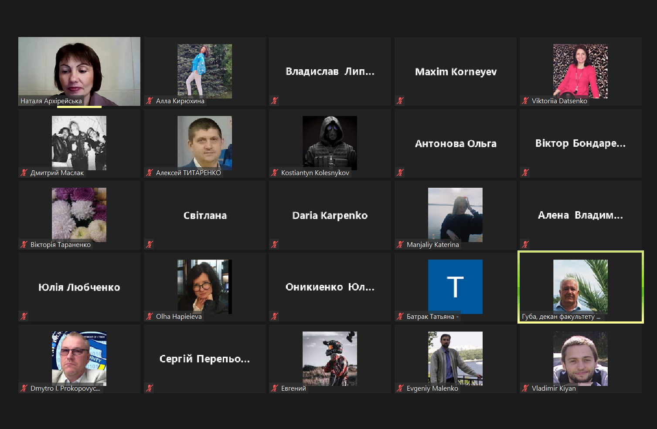The width and height of the screenshot is (657, 429).
Task: Click the name Алена Владим...
Action: [580, 215]
